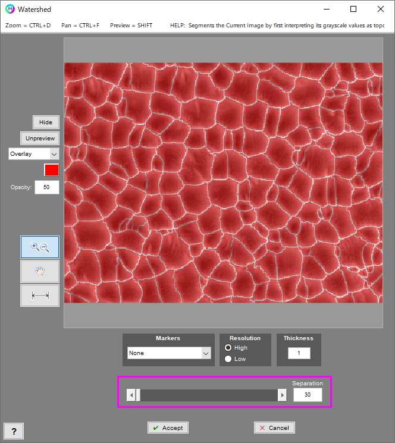
Task: Select the hand pan tool
Action: point(40,271)
